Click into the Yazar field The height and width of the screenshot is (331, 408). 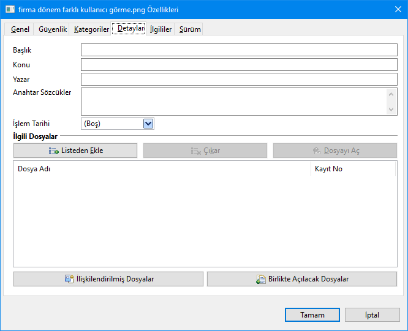pyautogui.click(x=239, y=80)
